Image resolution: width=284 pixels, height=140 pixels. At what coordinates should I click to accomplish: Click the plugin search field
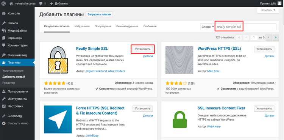[245, 27]
